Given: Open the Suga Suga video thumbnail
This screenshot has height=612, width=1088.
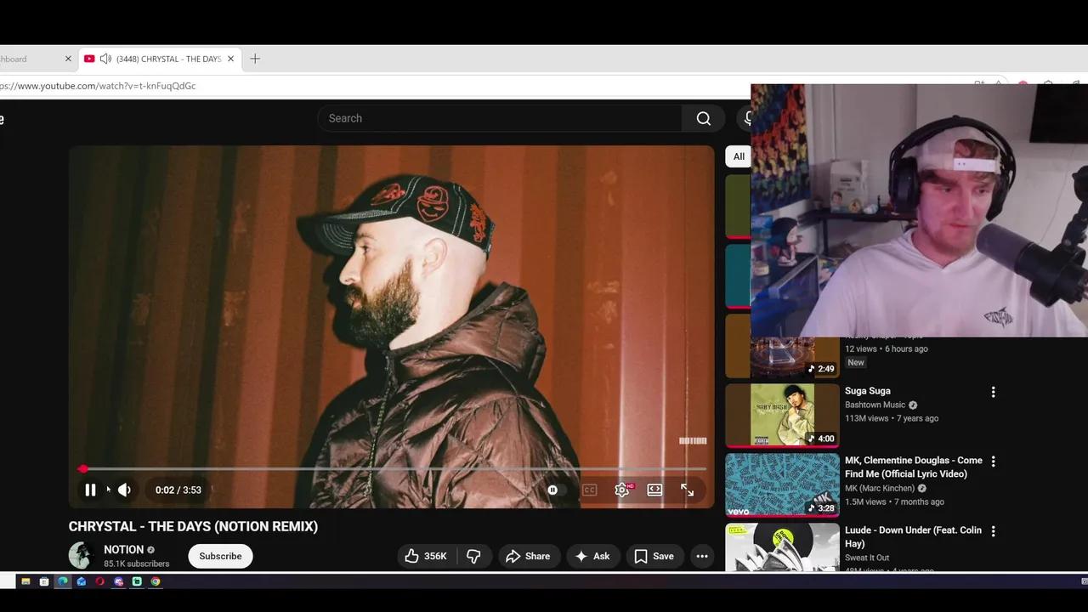Looking at the screenshot, I should click(x=782, y=415).
